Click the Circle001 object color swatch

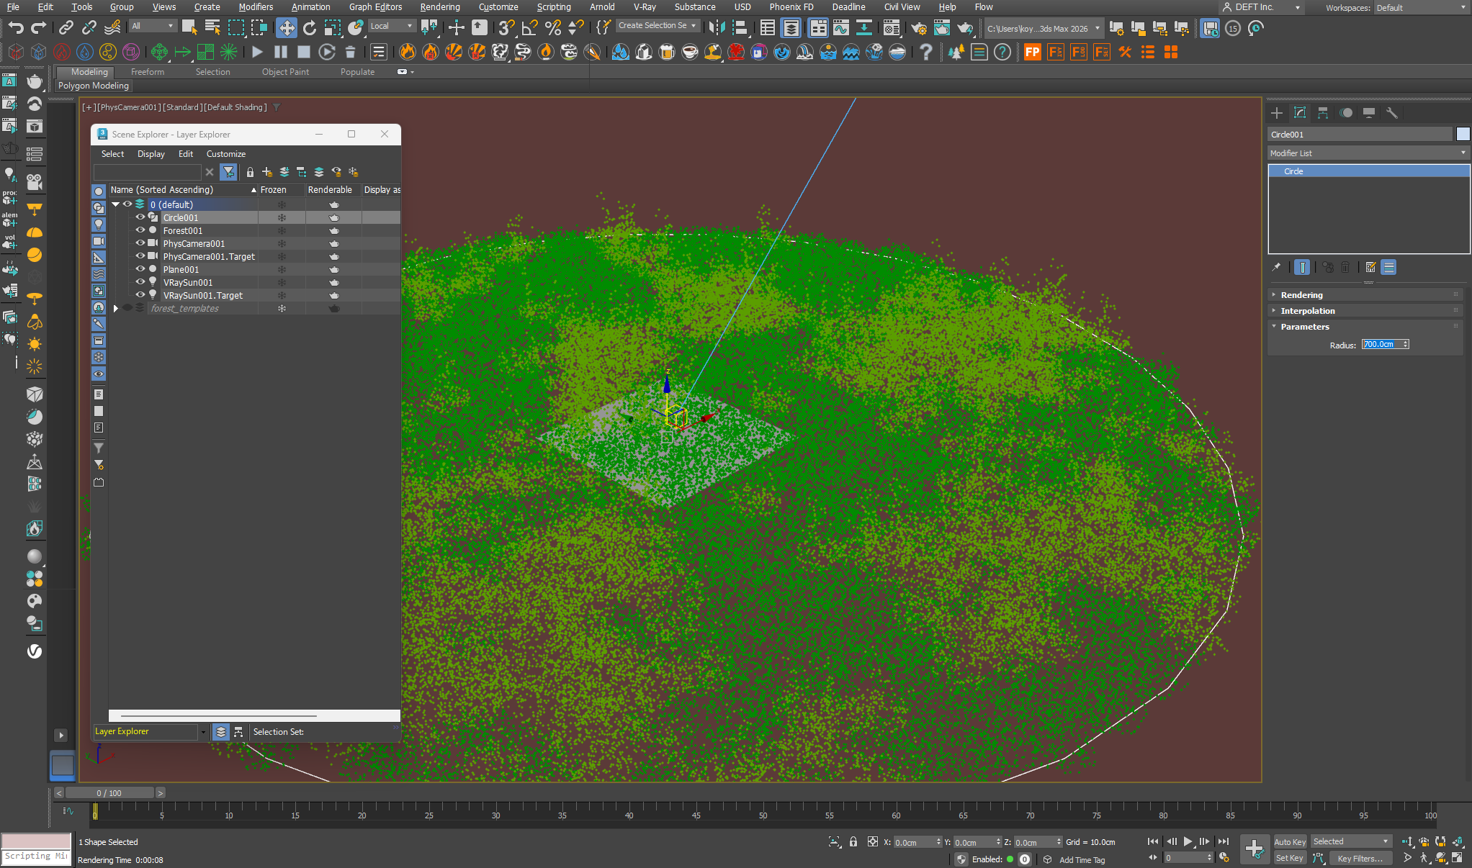point(1463,135)
